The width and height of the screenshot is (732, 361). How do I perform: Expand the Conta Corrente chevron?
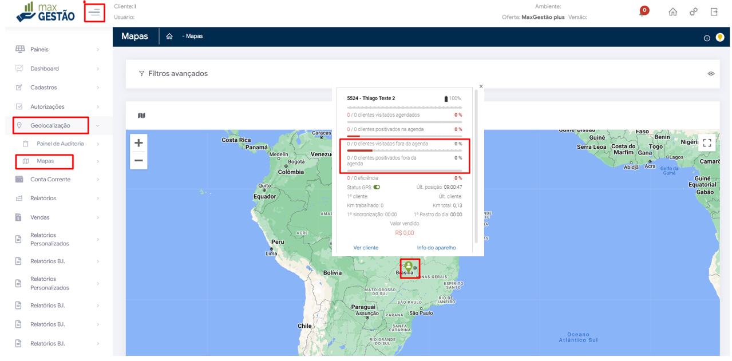point(98,180)
